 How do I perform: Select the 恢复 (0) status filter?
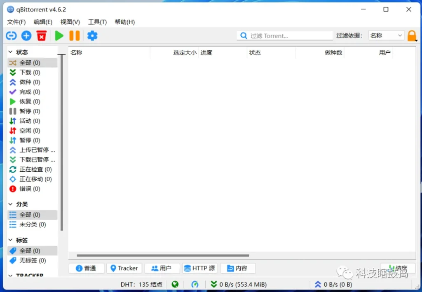click(33, 101)
